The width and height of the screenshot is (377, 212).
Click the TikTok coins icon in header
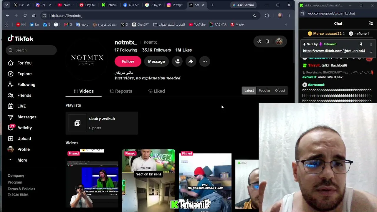click(x=259, y=42)
